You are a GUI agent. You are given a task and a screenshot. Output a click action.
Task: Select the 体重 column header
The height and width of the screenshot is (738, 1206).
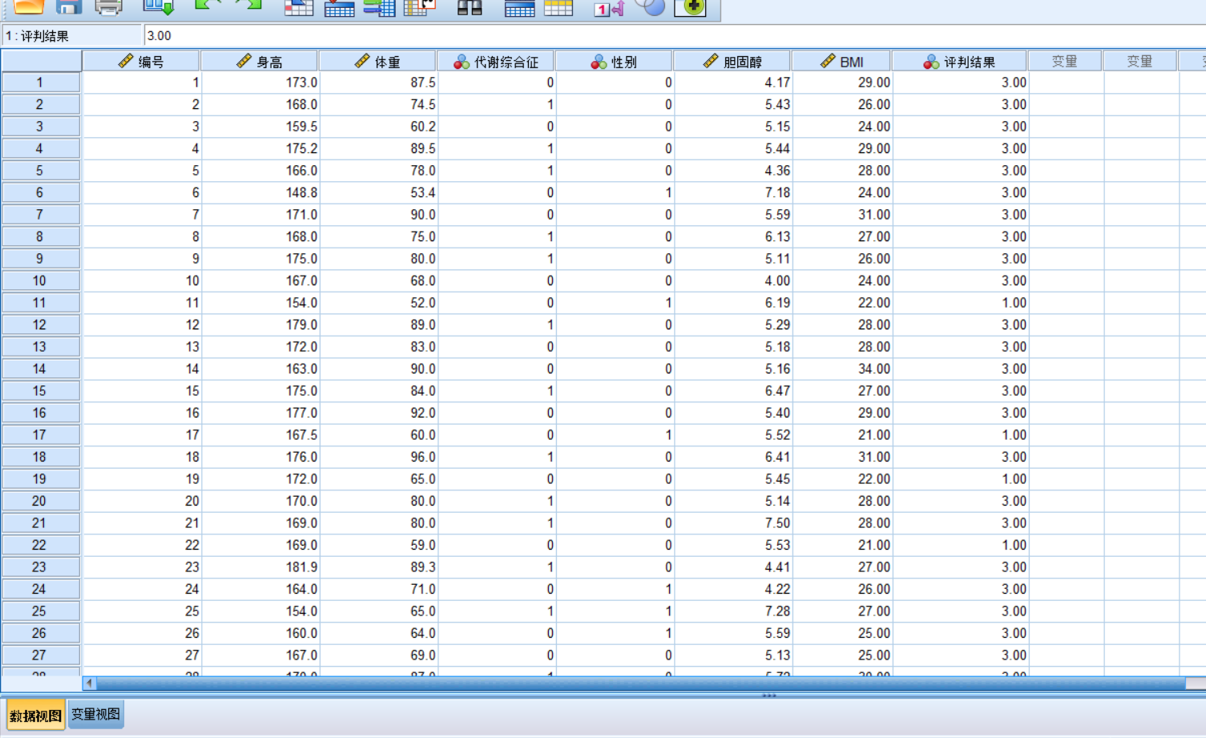(x=377, y=62)
